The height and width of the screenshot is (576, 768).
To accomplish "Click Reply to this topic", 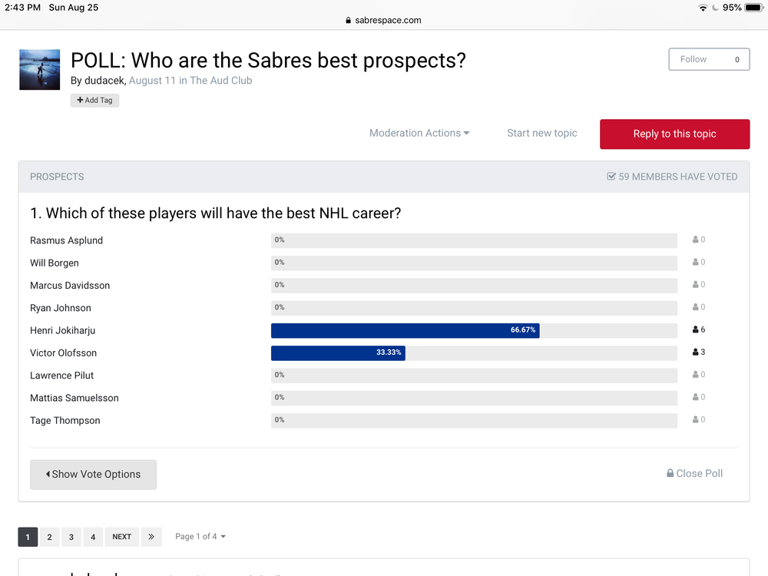I will point(674,134).
